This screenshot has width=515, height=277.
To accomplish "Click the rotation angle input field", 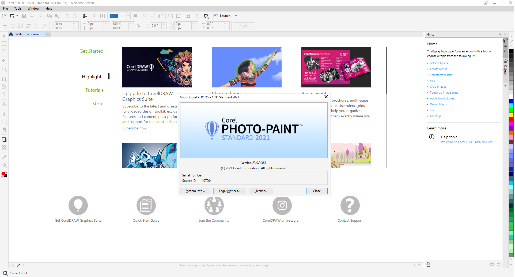I will tap(156, 26).
